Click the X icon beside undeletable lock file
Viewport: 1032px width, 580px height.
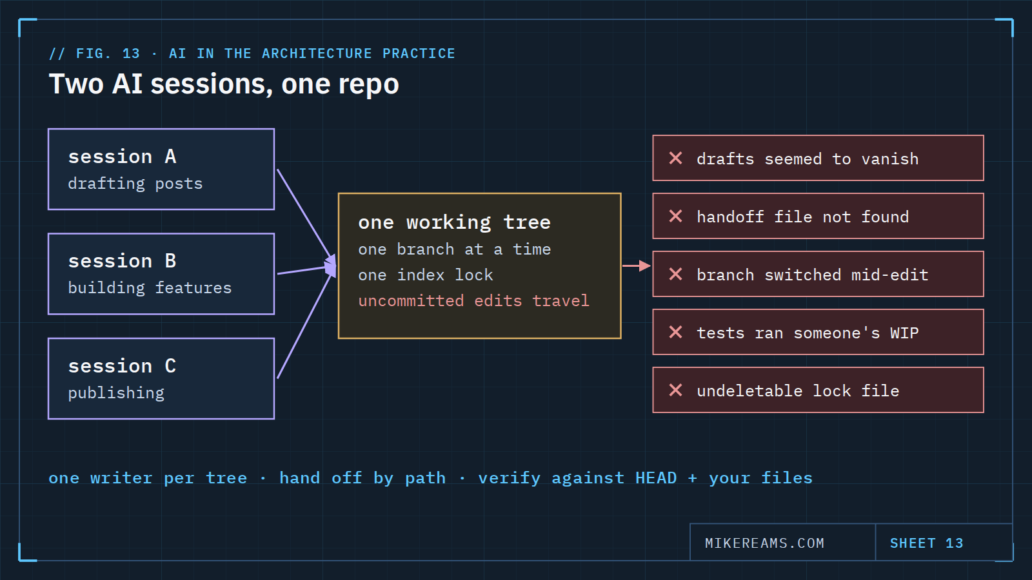(x=675, y=390)
